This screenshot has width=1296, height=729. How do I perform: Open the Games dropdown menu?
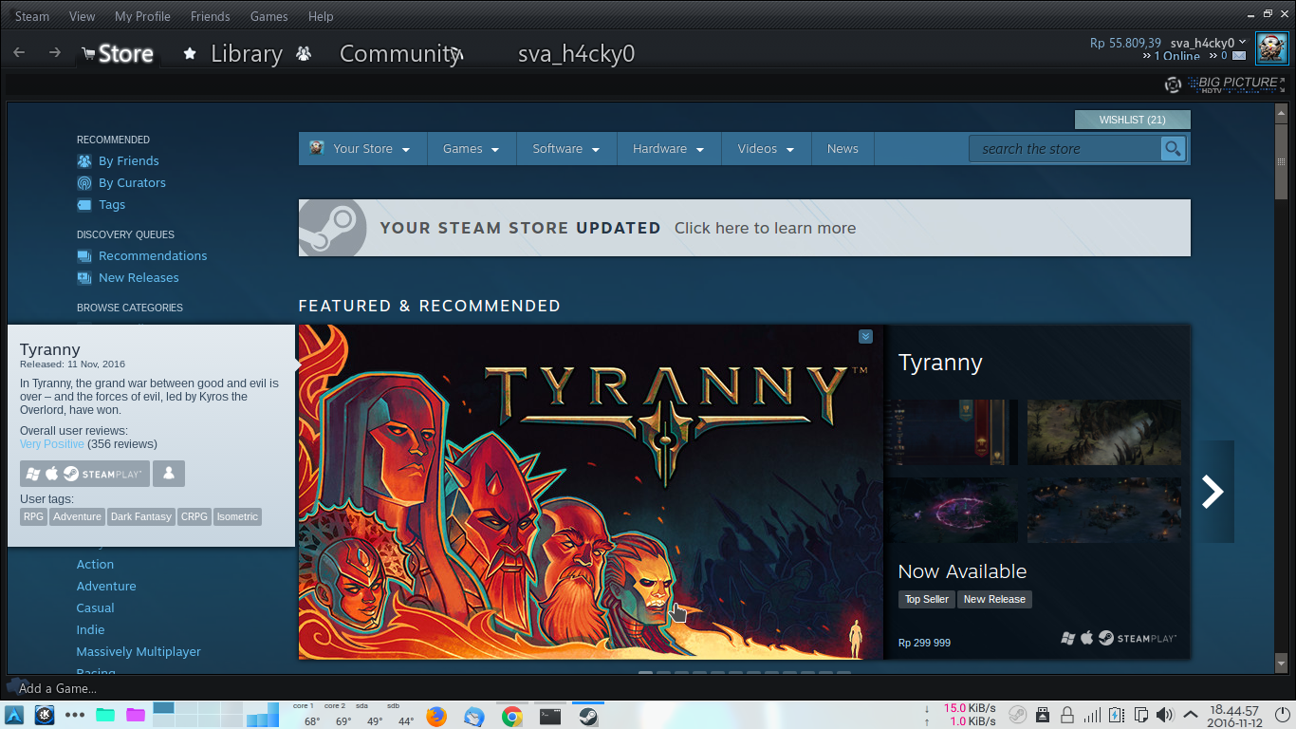pyautogui.click(x=472, y=148)
